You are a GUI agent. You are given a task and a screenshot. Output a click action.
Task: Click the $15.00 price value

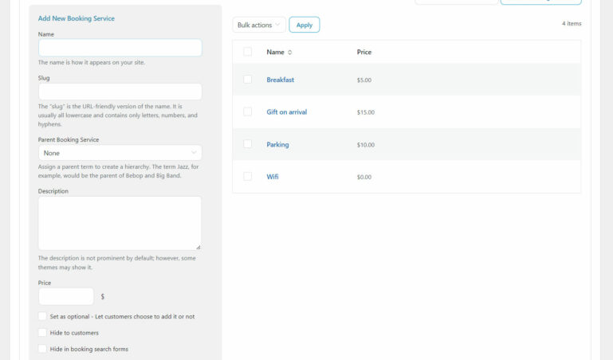(x=366, y=112)
